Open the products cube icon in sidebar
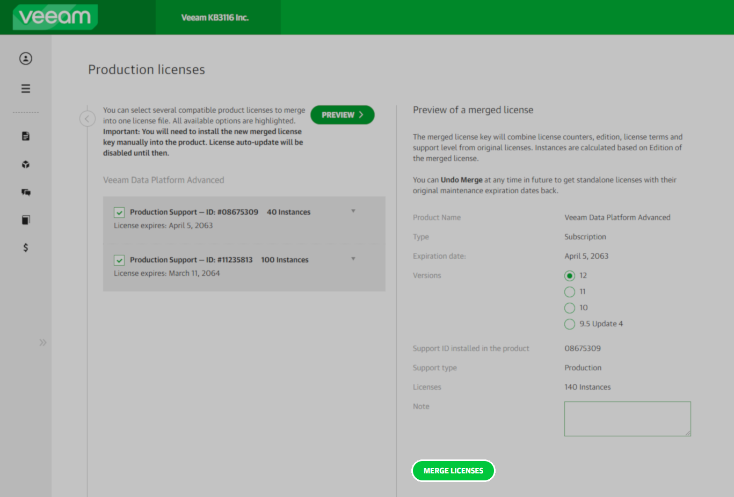The height and width of the screenshot is (497, 734). (25, 164)
